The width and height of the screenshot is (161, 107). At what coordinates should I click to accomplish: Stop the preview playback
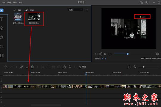110,54
